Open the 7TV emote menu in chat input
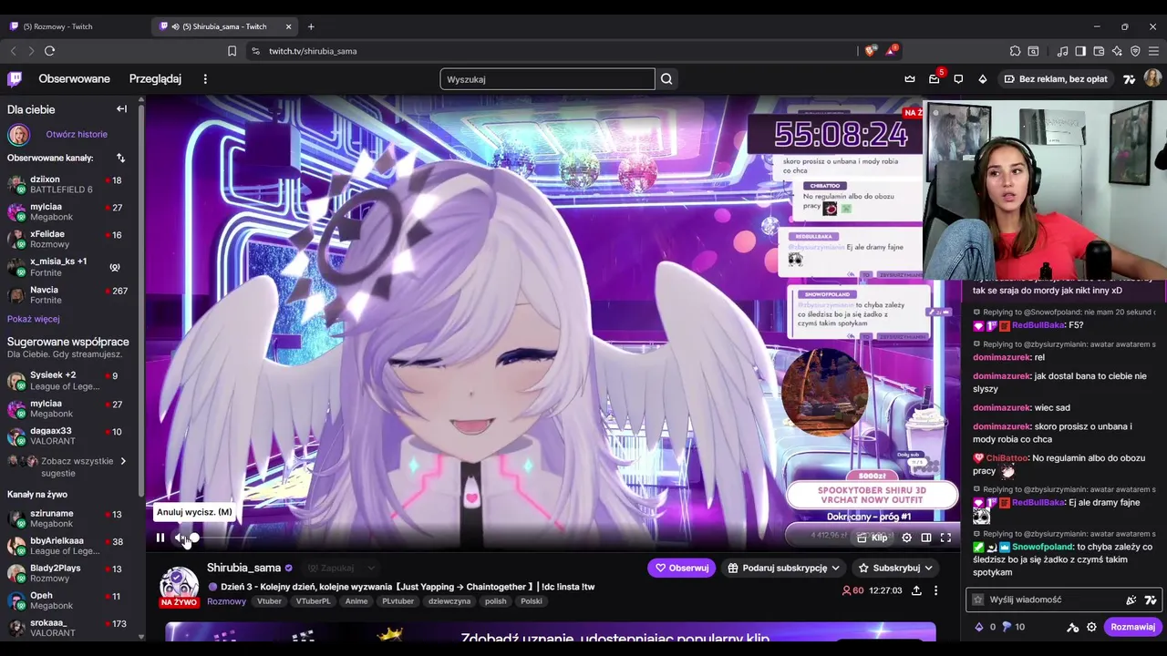The height and width of the screenshot is (656, 1167). [x=1151, y=600]
